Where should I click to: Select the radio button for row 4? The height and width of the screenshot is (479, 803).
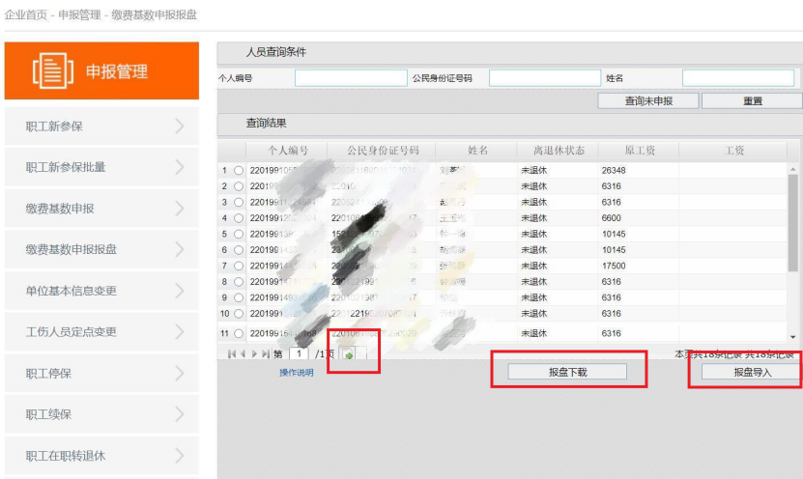click(x=238, y=218)
